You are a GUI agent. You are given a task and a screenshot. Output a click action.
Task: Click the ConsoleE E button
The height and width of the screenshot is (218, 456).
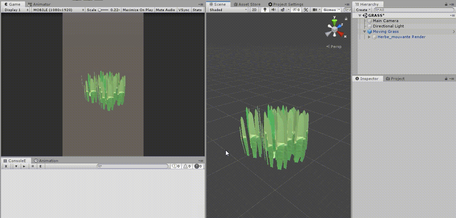coord(41,166)
